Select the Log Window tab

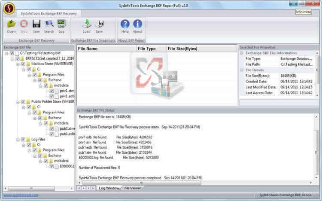(x=109, y=188)
